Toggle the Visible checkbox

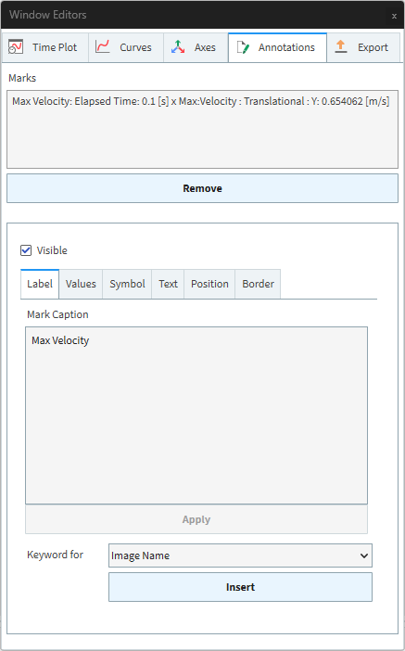[26, 250]
